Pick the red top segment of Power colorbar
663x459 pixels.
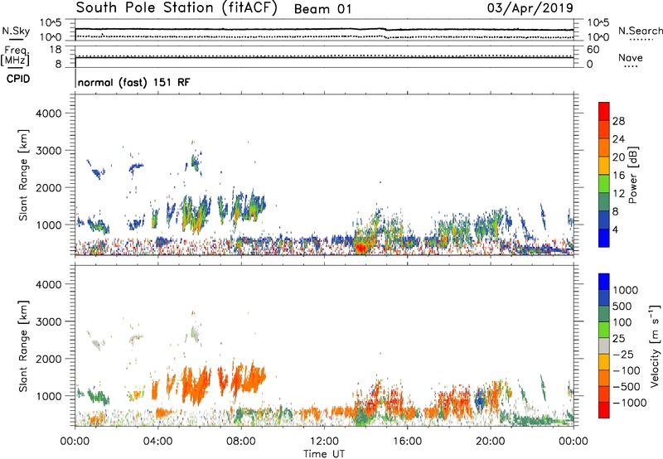(604, 112)
